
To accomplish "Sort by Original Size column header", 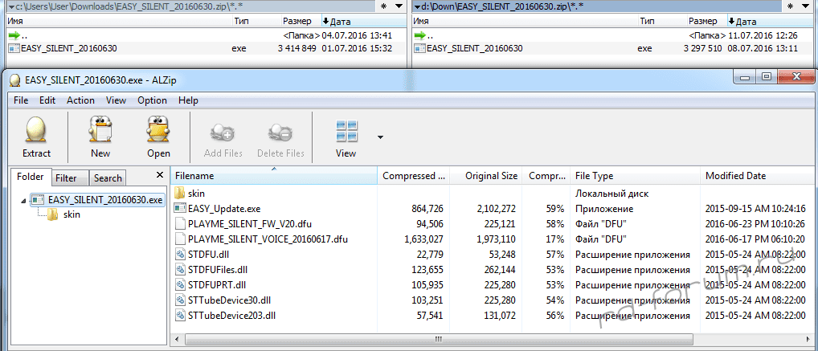I will [x=491, y=176].
